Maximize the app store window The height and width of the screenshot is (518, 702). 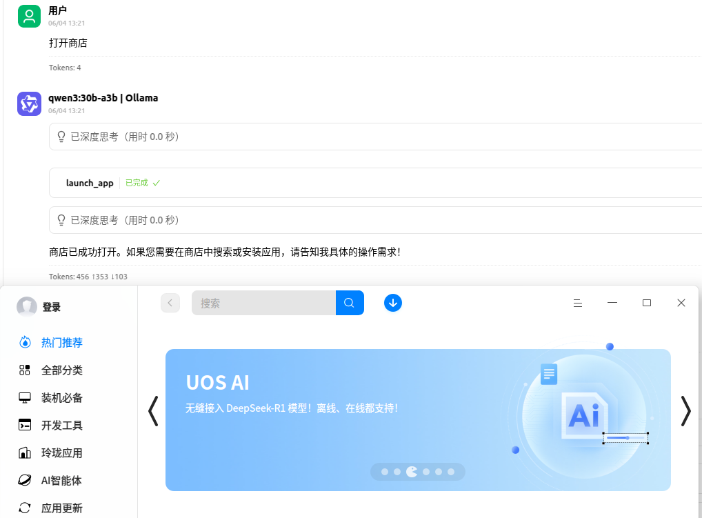pos(647,303)
